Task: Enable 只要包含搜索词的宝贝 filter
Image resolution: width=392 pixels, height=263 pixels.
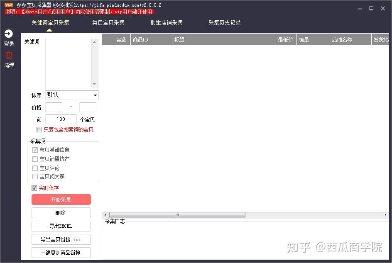Action: [39, 129]
